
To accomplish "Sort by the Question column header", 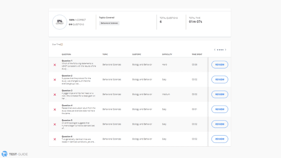I will tap(66, 54).
